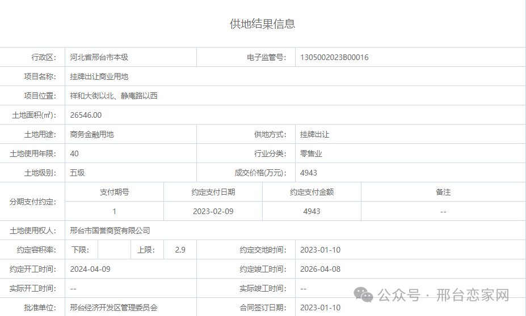This screenshot has width=526, height=316.
Task: Click the 约定交地时间 label
Action: coord(263,250)
